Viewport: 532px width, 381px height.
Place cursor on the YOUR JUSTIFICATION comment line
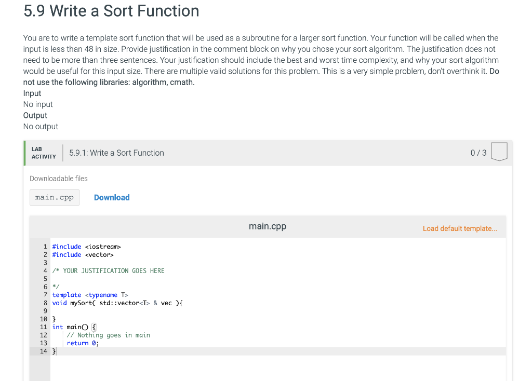tap(108, 270)
